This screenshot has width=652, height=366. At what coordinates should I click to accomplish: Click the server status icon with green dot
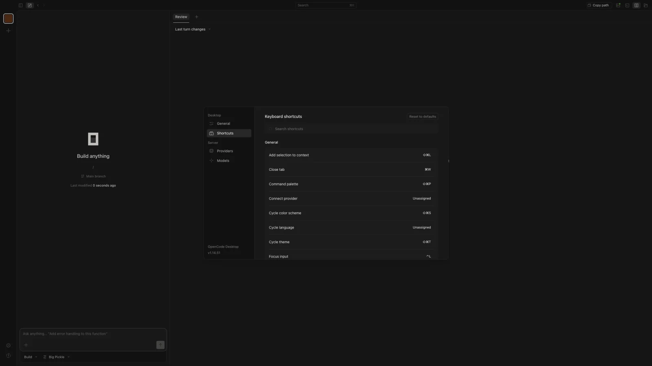(x=618, y=5)
